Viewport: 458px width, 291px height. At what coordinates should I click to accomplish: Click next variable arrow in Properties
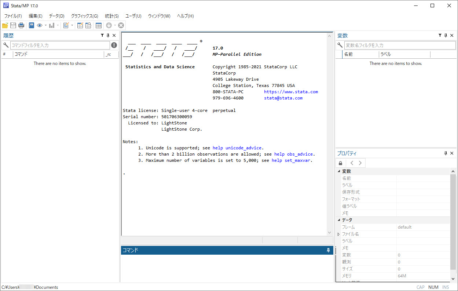pos(360,163)
